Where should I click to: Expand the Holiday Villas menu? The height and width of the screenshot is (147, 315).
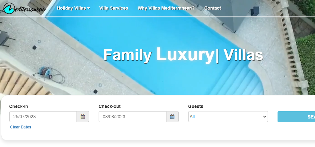[x=73, y=8]
